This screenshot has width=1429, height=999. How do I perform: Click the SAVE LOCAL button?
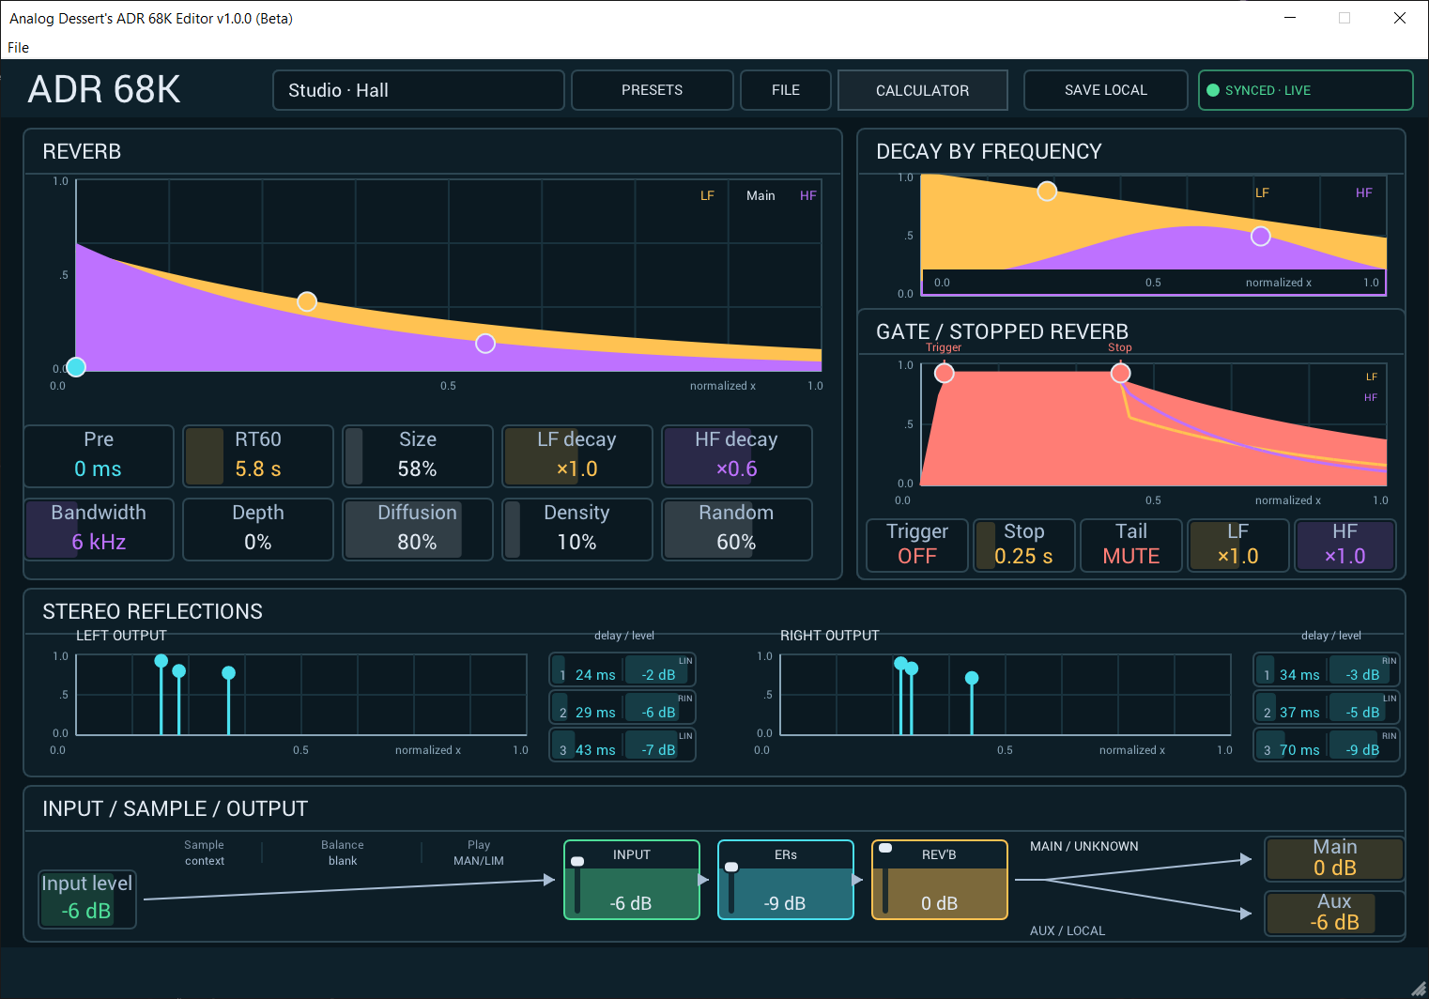pyautogui.click(x=1106, y=90)
